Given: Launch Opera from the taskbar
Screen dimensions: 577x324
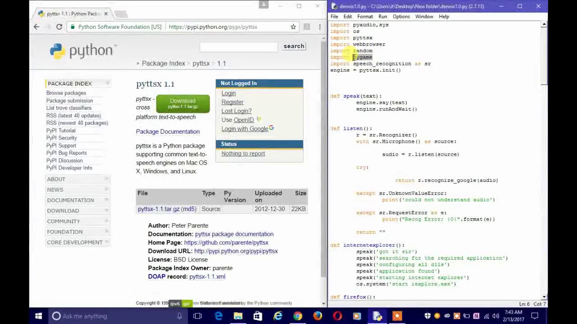Looking at the screenshot, I should (337, 316).
